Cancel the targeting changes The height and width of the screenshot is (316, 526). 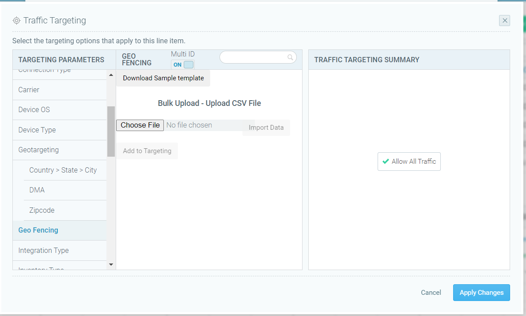(431, 293)
